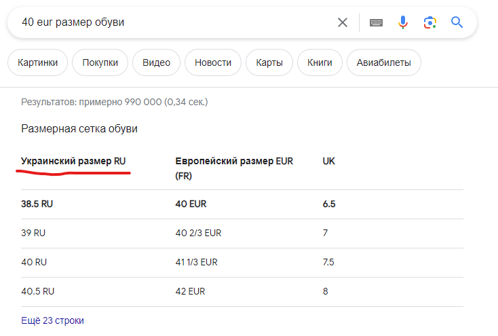
Task: Switch to Покупки results tab
Action: tap(100, 62)
